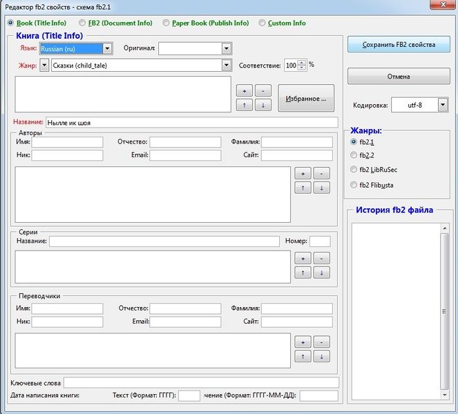This screenshot has width=458, height=414.
Task: Open the Оригинал language dropdown
Action: pyautogui.click(x=227, y=48)
